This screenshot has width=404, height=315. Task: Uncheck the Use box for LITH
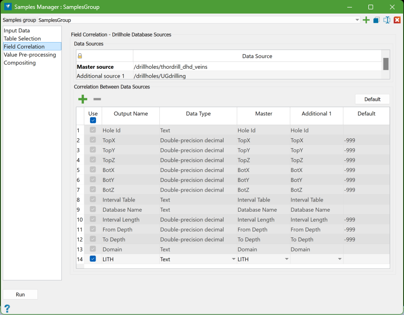93,259
